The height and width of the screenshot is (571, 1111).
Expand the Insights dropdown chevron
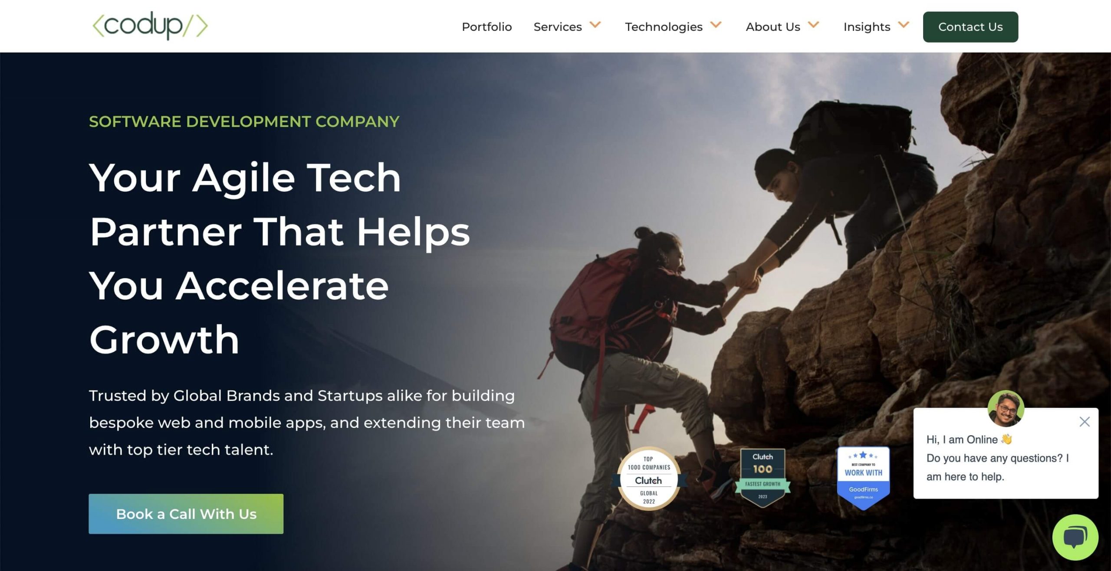pyautogui.click(x=904, y=25)
